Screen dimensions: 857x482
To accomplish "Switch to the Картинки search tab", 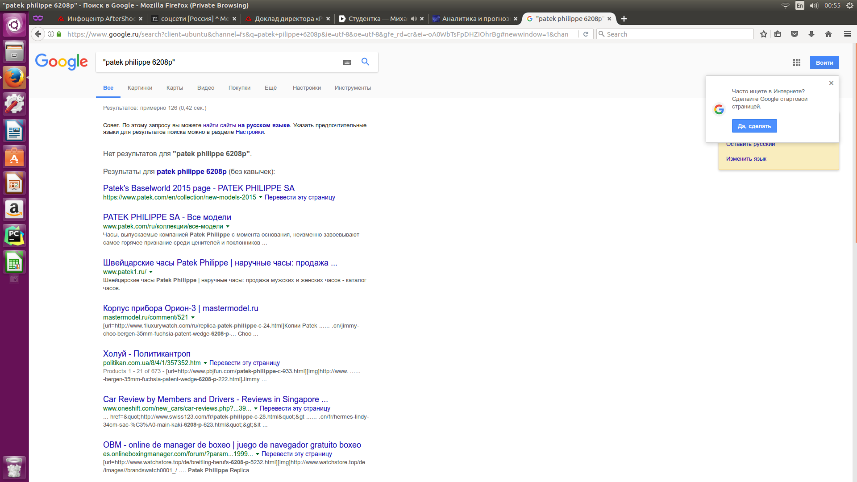I will [x=140, y=88].
